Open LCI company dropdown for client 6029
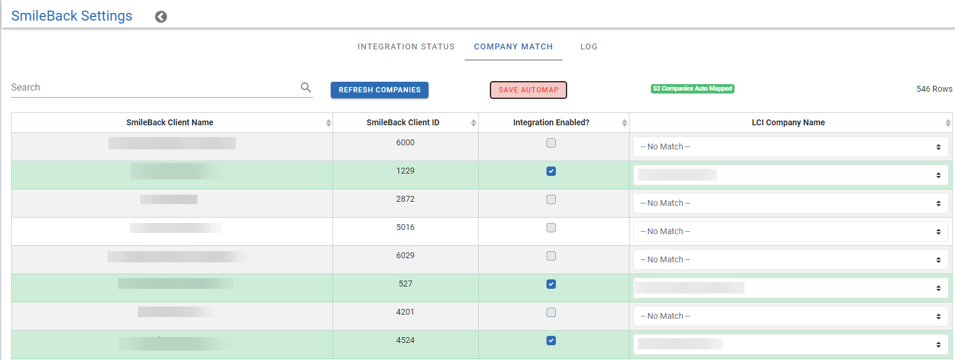The width and height of the screenshot is (955, 360). pyautogui.click(x=791, y=260)
